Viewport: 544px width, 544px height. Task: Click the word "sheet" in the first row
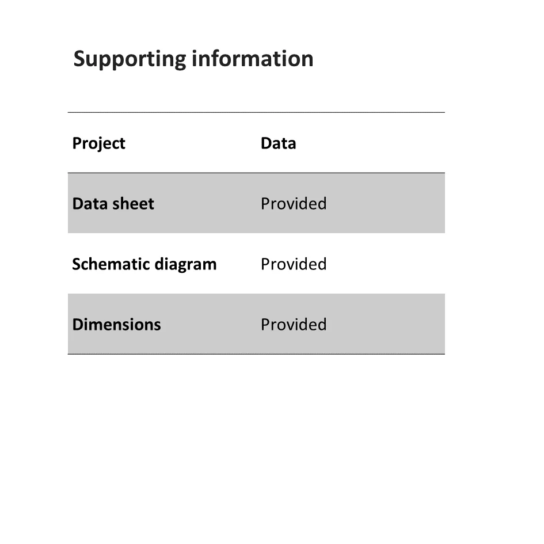133,204
